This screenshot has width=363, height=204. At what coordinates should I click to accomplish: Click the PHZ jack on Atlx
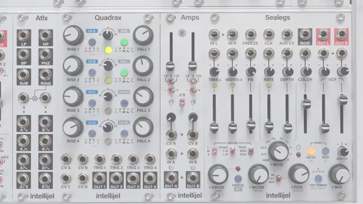coord(45,54)
